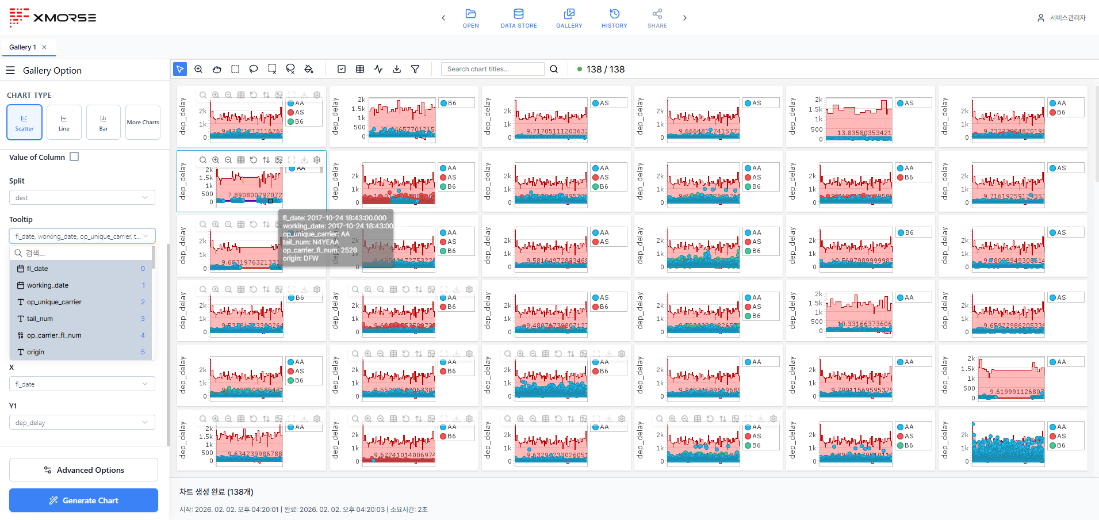Click the pulse line toolbar icon
1099x520 pixels.
pos(378,69)
